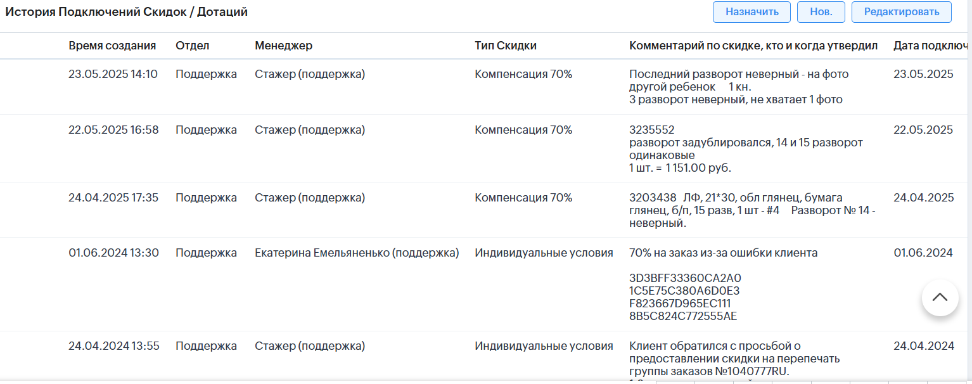Open Редактировать to edit discount history

901,12
